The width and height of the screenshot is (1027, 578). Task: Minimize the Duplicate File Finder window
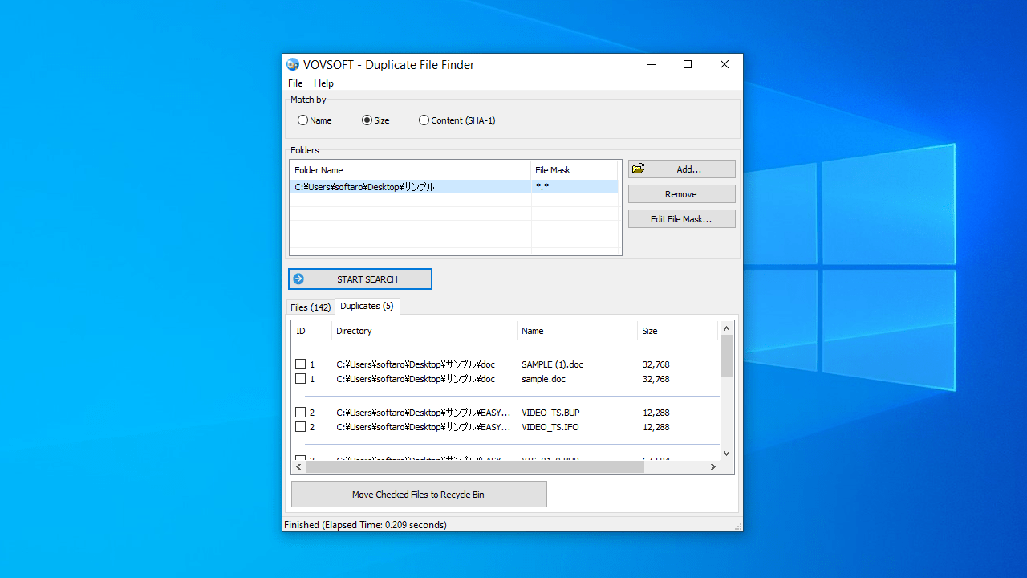(651, 64)
